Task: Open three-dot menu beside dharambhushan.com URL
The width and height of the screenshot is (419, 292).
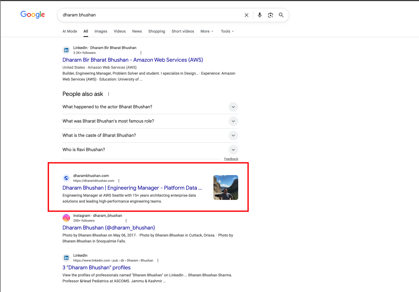Action: (x=119, y=181)
